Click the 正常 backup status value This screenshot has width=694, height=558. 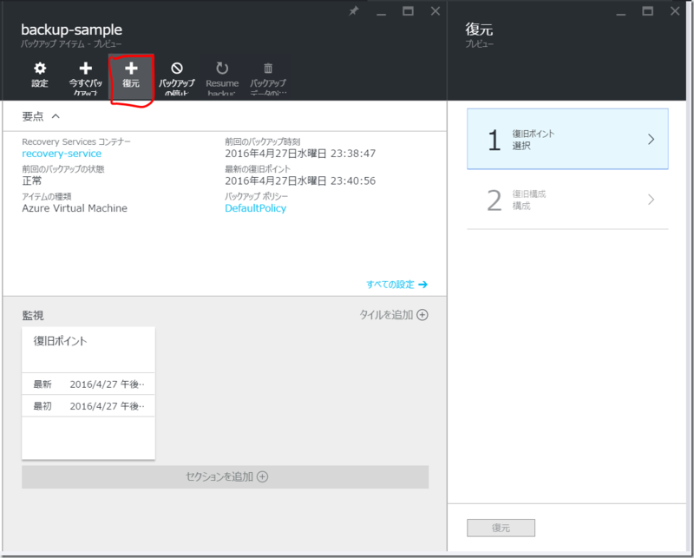click(x=32, y=181)
